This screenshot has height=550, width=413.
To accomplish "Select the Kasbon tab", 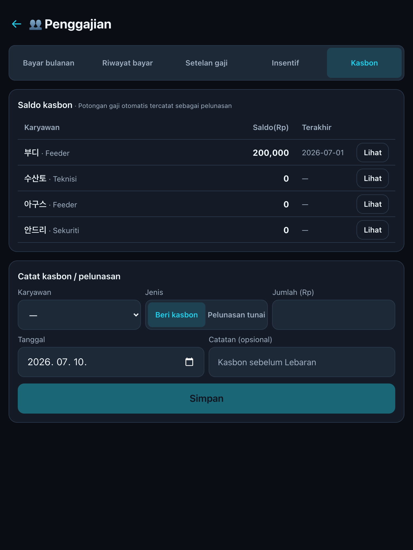I will point(364,63).
